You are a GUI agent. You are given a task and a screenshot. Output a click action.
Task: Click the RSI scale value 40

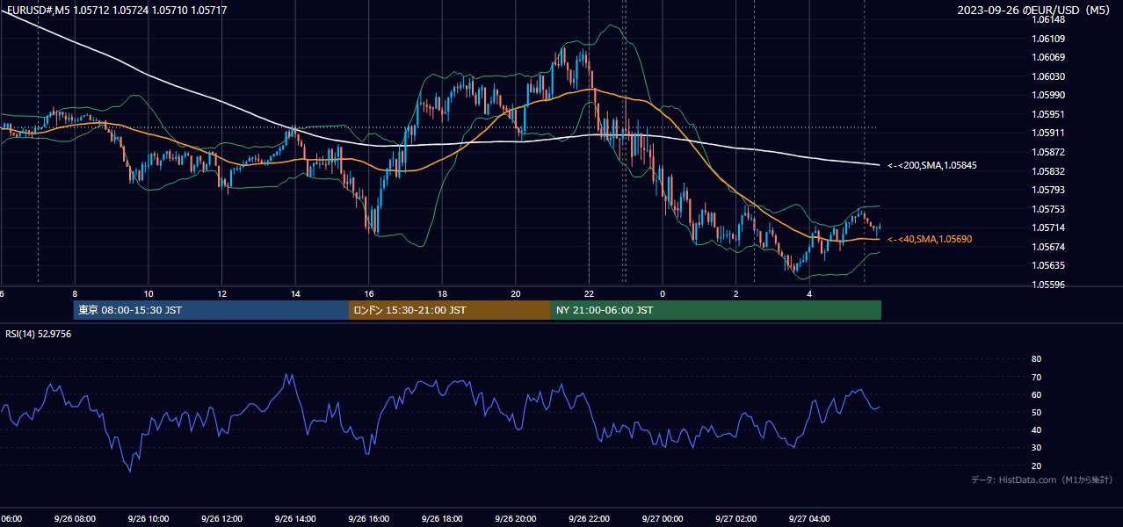coord(1036,430)
